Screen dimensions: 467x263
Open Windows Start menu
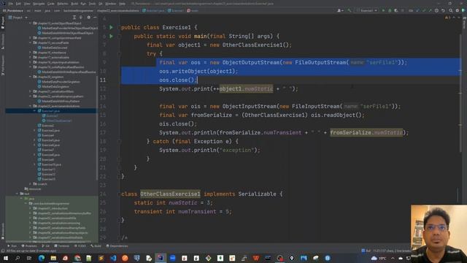6,258
